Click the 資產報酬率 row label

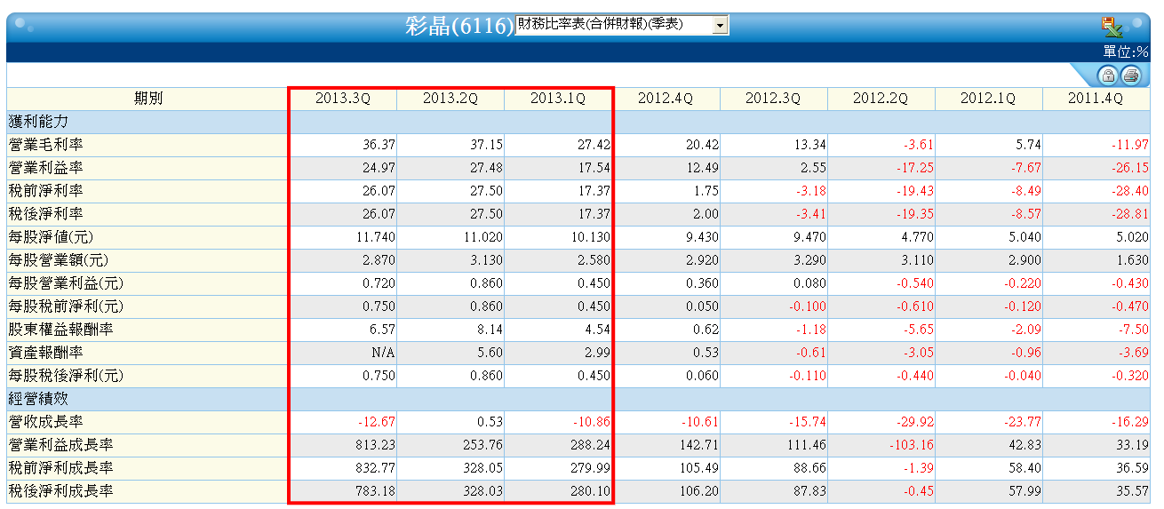(46, 353)
